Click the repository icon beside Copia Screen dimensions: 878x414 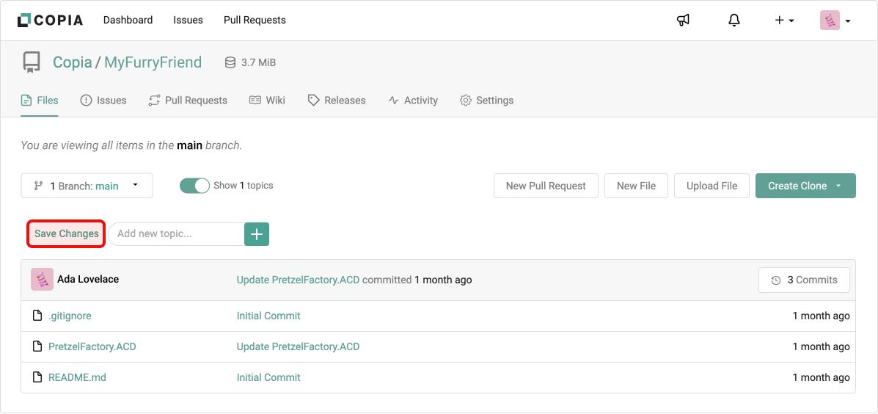coord(32,62)
